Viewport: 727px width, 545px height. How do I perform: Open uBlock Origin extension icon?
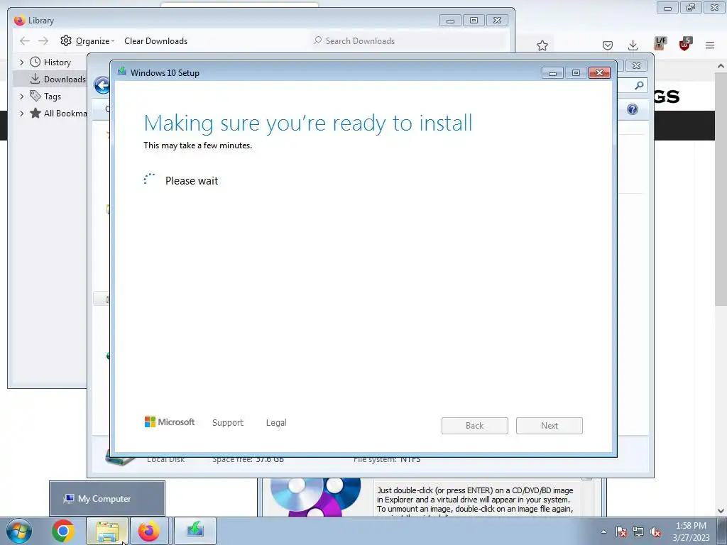point(685,43)
